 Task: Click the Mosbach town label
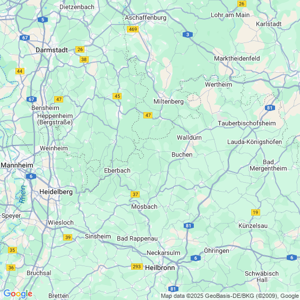point(144,207)
